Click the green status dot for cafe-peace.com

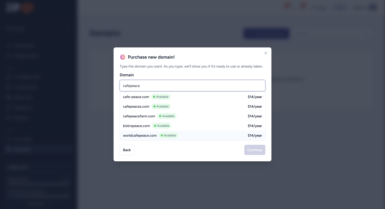[x=154, y=97]
